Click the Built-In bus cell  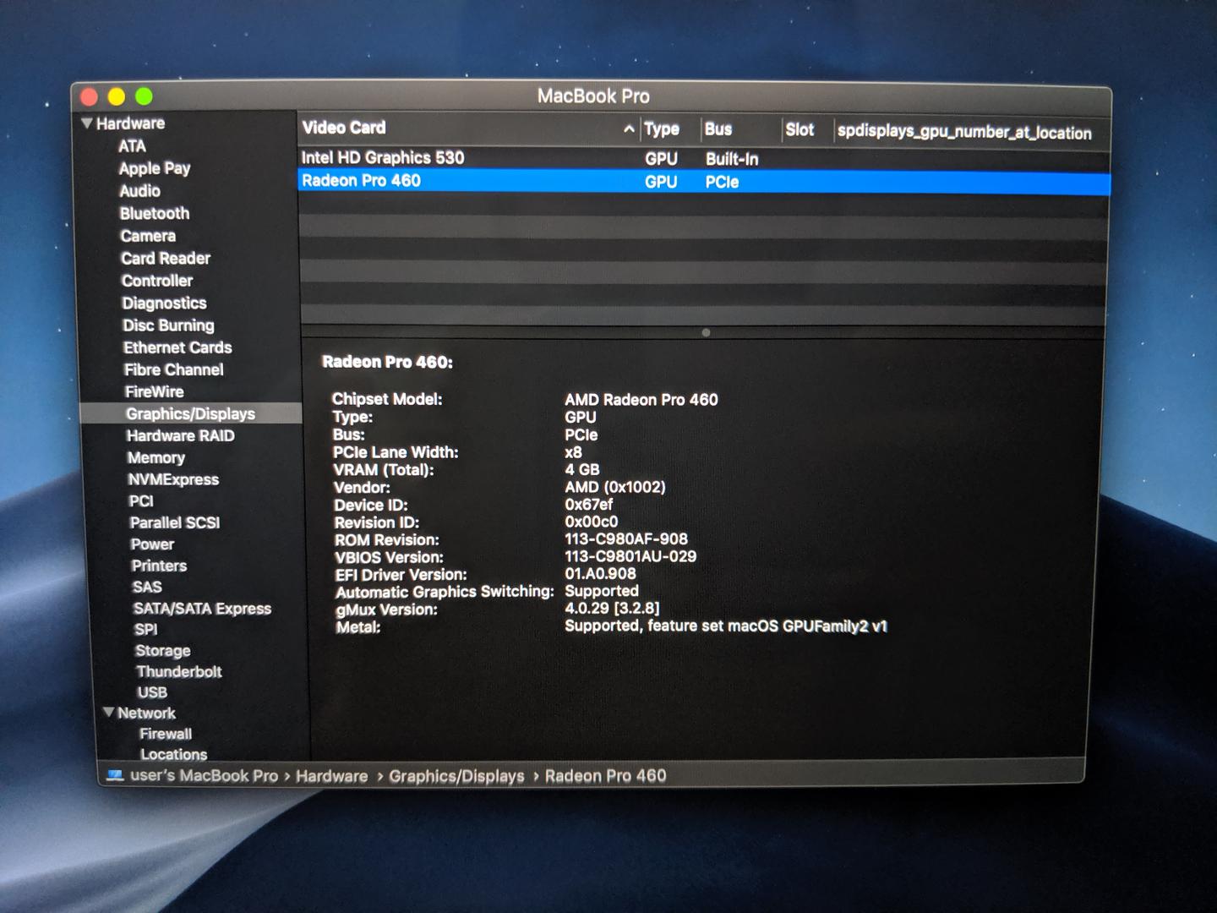(x=732, y=159)
